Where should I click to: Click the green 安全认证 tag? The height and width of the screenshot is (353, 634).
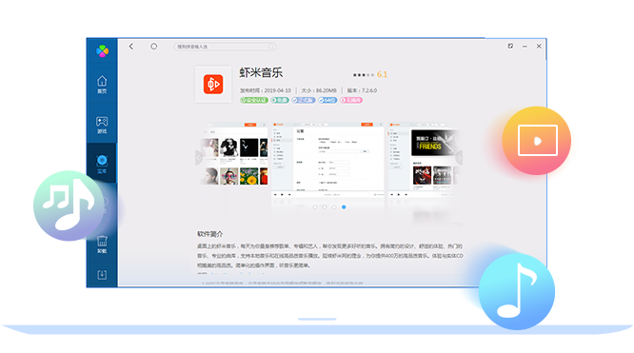[x=254, y=100]
